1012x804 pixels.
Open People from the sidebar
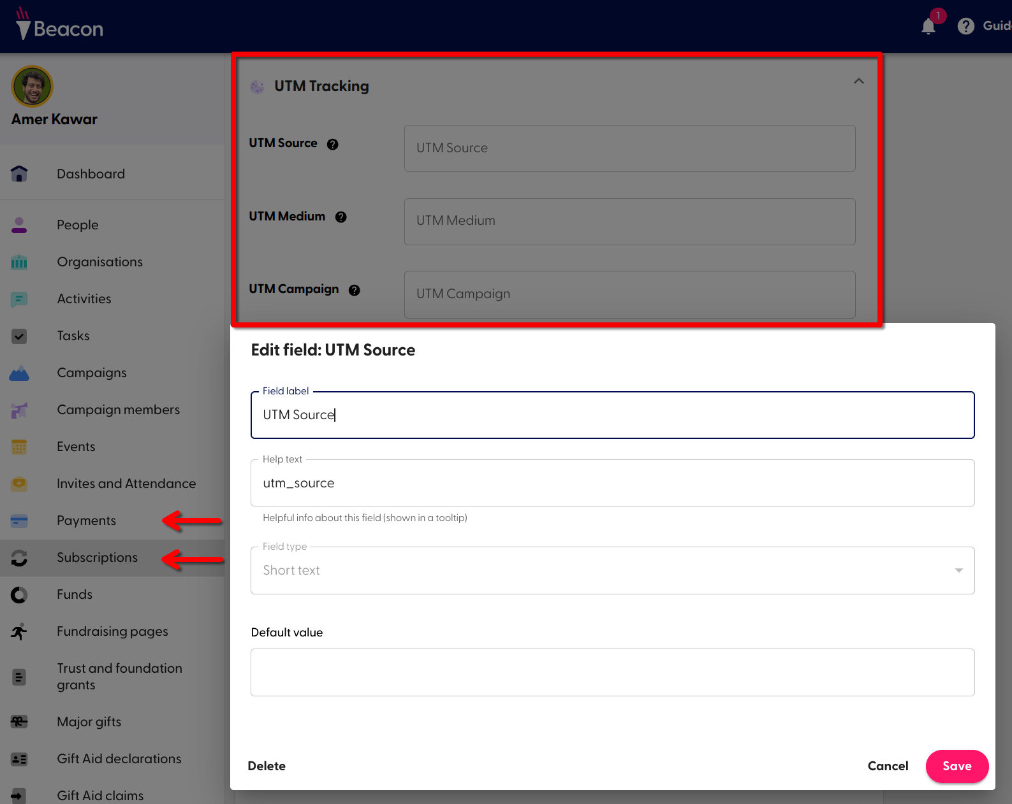pyautogui.click(x=78, y=225)
